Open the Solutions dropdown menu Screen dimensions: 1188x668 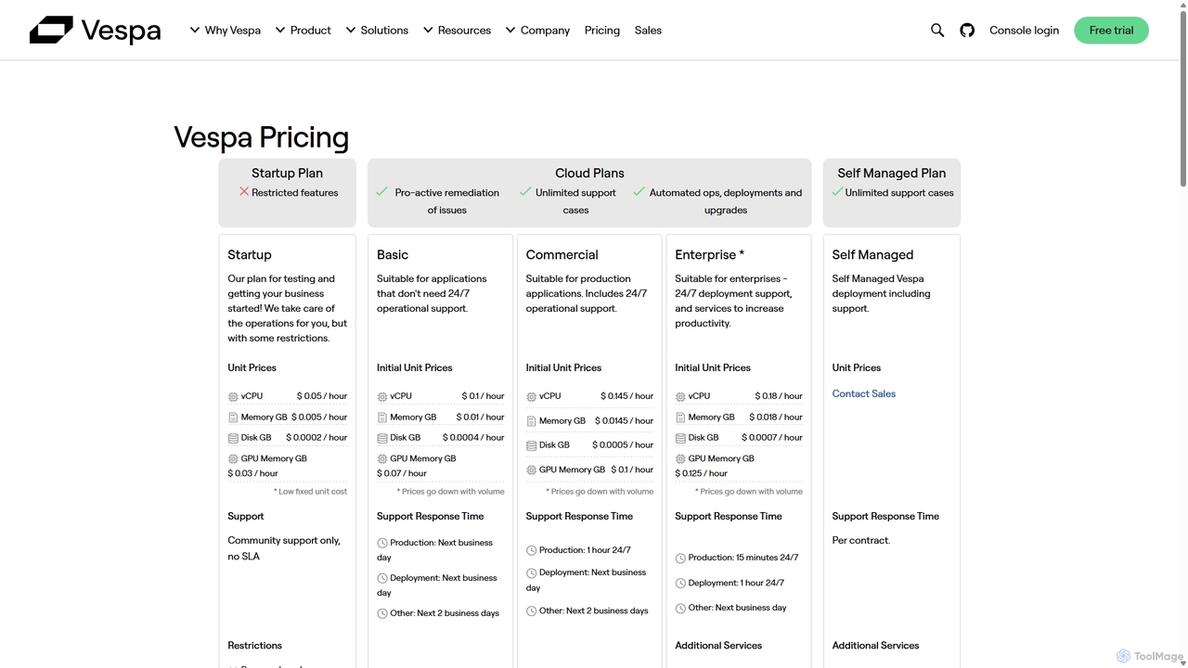pos(377,31)
